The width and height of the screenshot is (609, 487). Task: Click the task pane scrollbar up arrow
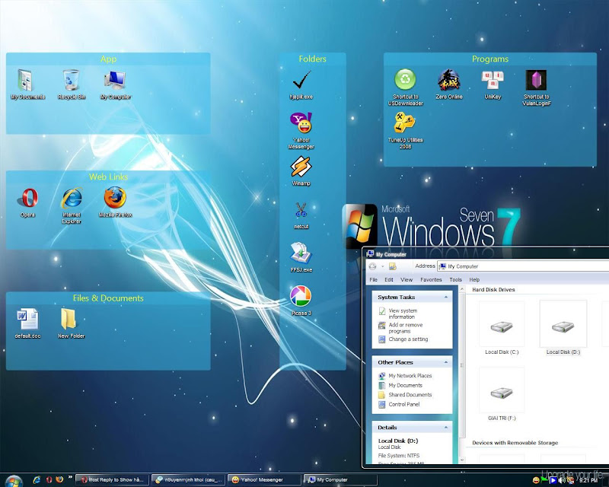(x=462, y=289)
